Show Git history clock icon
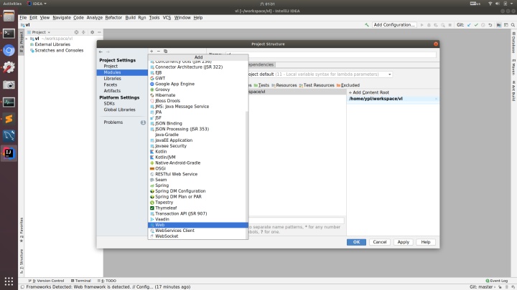 click(483, 25)
